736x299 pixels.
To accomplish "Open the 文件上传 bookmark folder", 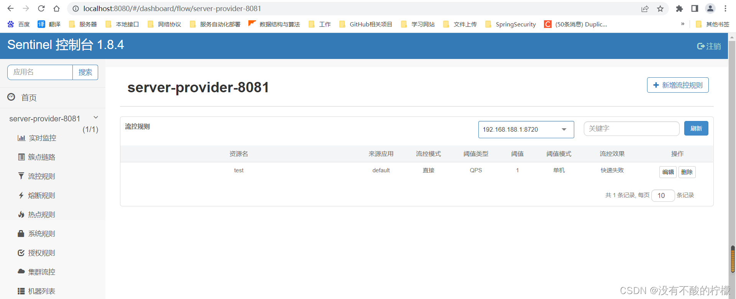I will click(x=460, y=24).
